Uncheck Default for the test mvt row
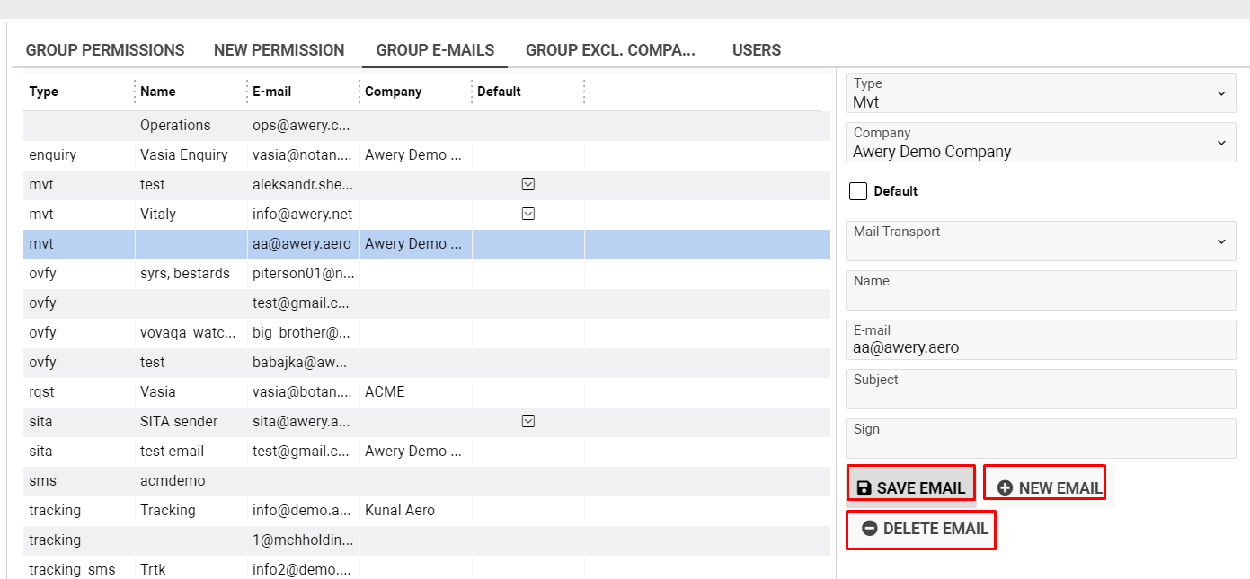 pos(528,184)
